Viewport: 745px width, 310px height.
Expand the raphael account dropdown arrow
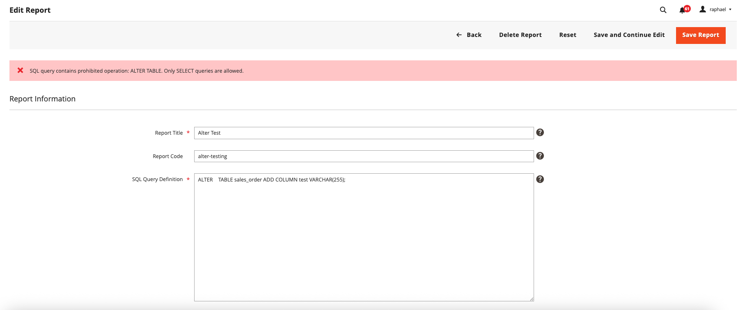[x=730, y=9]
